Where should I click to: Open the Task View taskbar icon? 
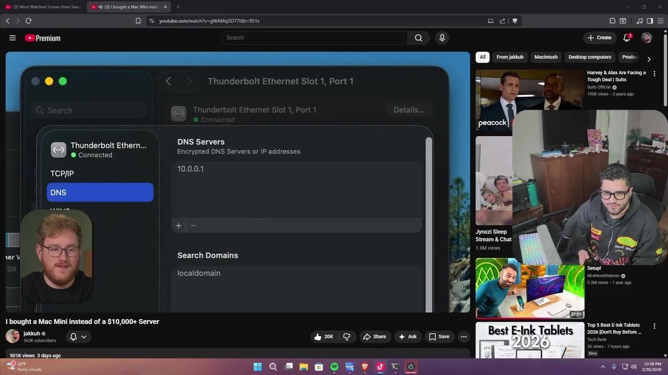(288, 367)
